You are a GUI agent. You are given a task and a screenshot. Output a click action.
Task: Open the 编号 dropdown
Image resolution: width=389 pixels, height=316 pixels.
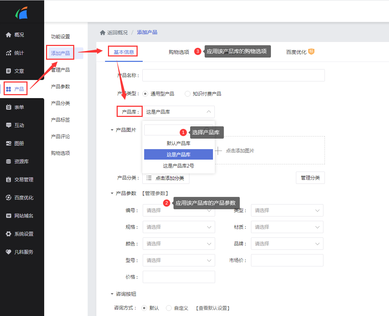179,210
